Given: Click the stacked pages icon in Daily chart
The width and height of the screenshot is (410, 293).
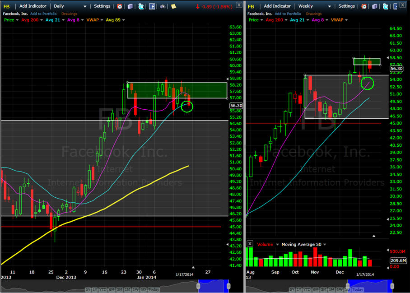Looking at the screenshot, I should pyautogui.click(x=130, y=6).
